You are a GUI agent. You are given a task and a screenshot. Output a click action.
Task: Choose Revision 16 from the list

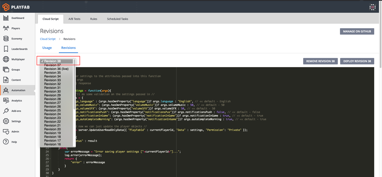point(56,144)
